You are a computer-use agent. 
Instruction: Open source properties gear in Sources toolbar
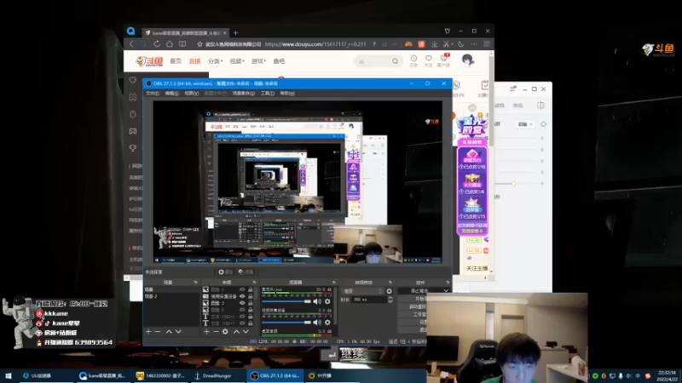tap(225, 332)
